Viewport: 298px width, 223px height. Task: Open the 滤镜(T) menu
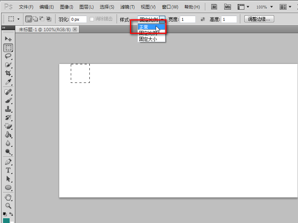[127, 7]
